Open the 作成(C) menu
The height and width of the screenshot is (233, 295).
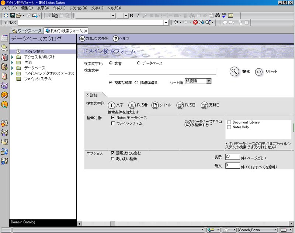[x=59, y=8]
